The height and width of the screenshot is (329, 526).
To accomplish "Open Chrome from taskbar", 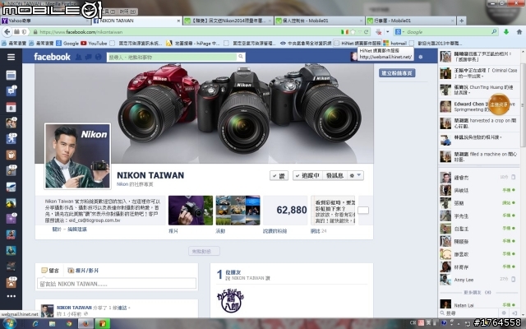I will (69, 323).
